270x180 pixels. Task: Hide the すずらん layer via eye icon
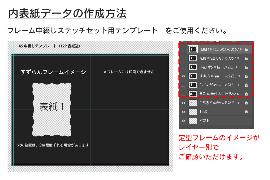coord(184,76)
